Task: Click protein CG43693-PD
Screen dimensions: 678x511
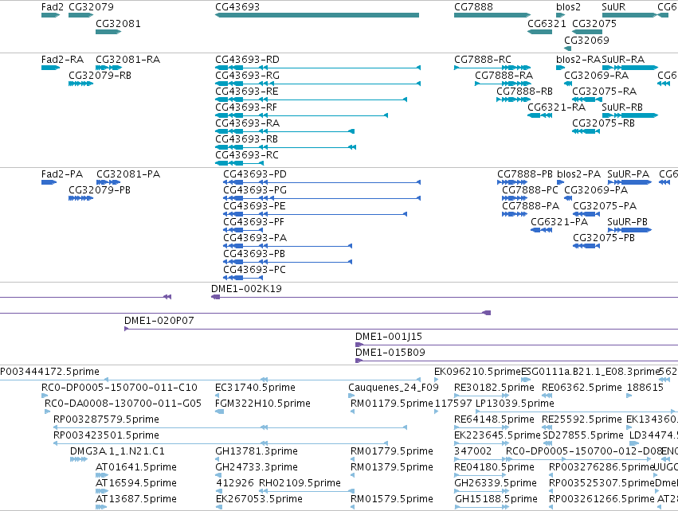Action: click(x=322, y=182)
